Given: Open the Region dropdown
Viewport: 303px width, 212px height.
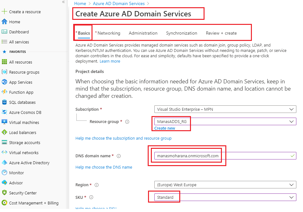Looking at the screenshot, I should [x=225, y=185].
